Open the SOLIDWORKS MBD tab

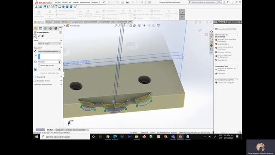tap(107, 22)
